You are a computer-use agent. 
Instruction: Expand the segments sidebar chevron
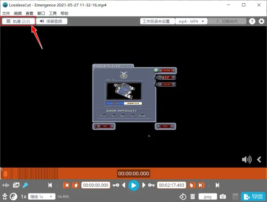(x=259, y=160)
